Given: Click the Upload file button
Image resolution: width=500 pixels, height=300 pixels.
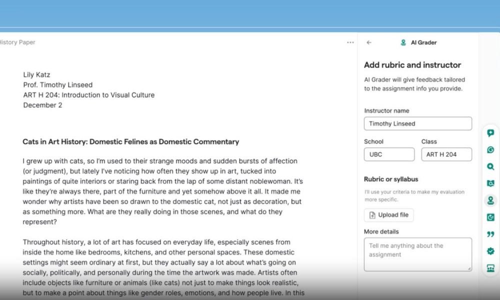Looking at the screenshot, I should tap(388, 215).
